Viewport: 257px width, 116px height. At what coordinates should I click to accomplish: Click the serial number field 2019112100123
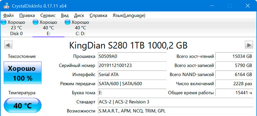point(132,66)
